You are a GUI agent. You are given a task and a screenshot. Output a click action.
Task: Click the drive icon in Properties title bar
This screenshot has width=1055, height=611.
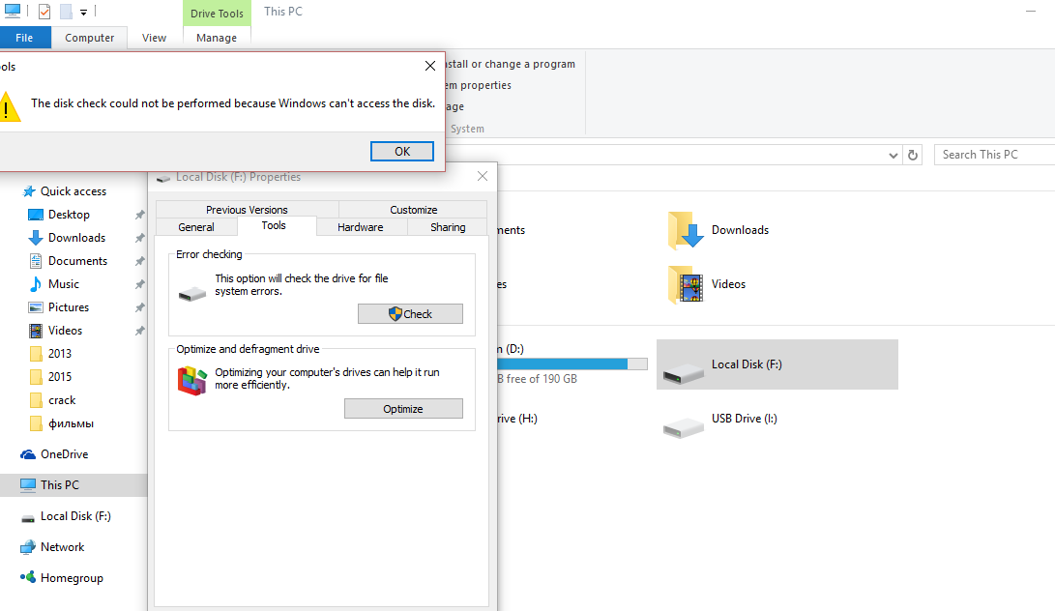(x=162, y=178)
